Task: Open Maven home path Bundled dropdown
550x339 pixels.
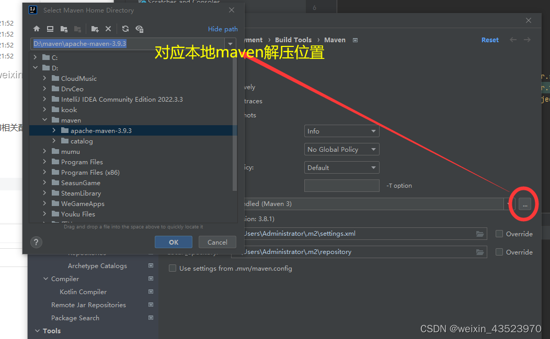Action: (509, 204)
